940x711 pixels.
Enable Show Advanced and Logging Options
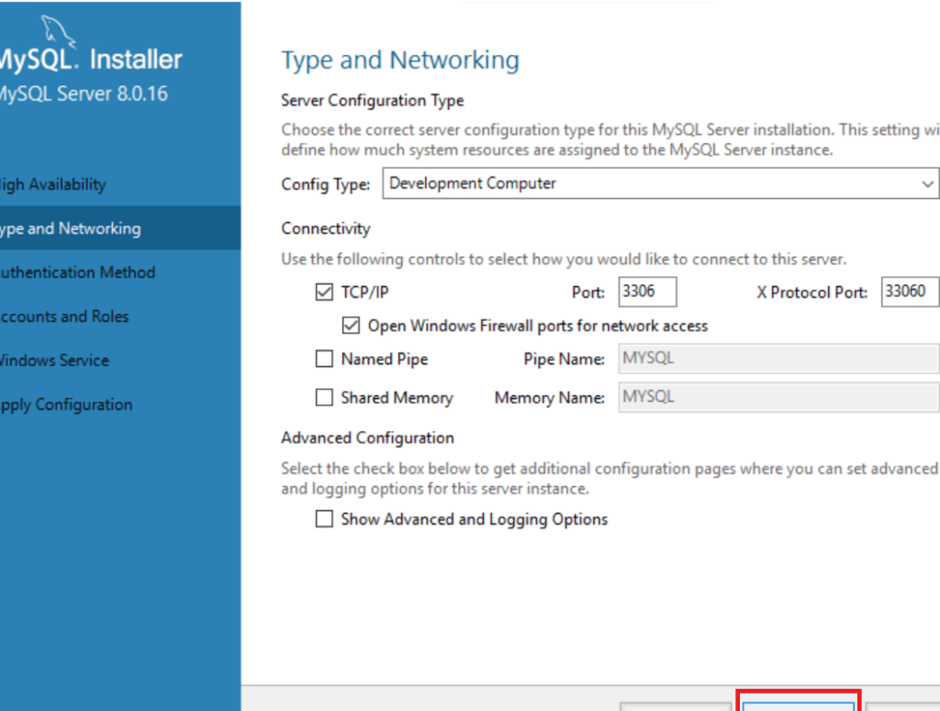(324, 518)
